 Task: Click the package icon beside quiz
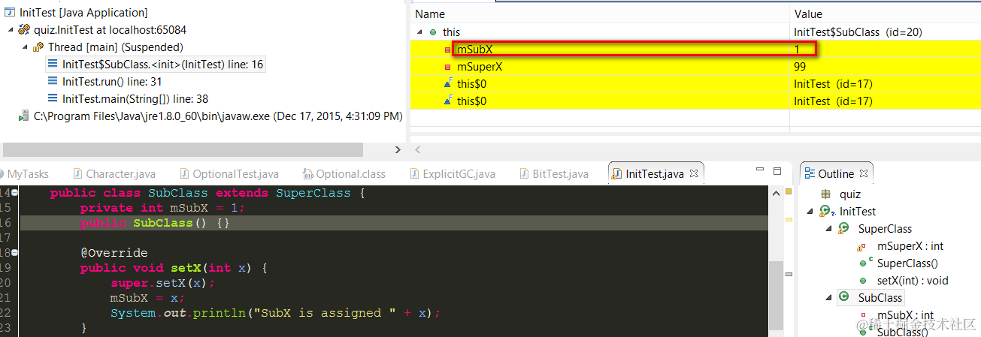click(825, 194)
